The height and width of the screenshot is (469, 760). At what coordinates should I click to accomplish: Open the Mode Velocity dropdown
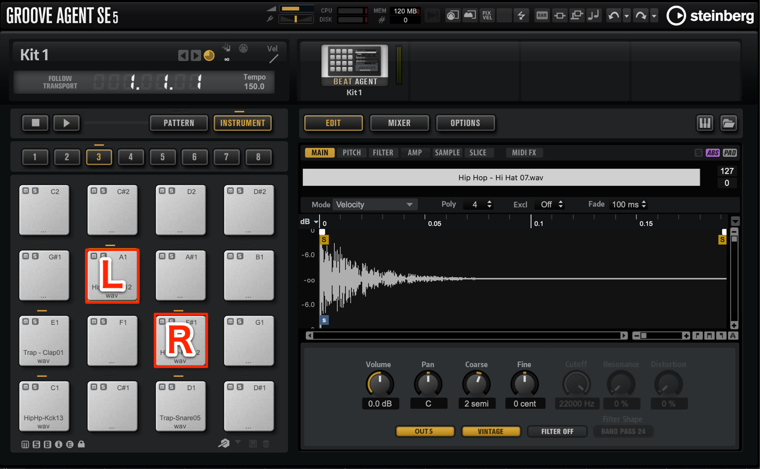click(x=375, y=205)
